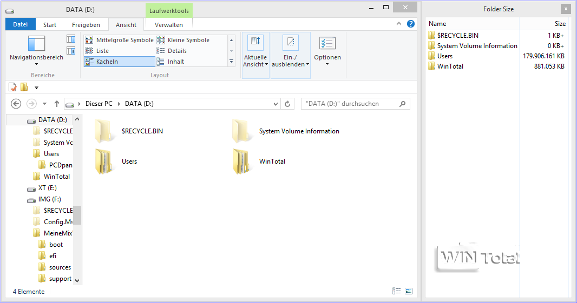Screen dimensions: 577x303
Task: Select the Users folder tile
Action: (116, 161)
